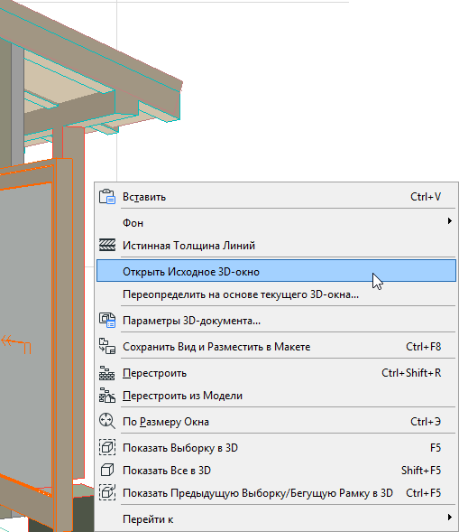The width and height of the screenshot is (459, 532).
Task: Click the Shift+F5 shortcut label
Action: pos(421,471)
